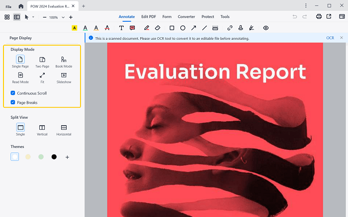The height and width of the screenshot is (217, 348).
Task: Choose the black theme color swatch
Action: pos(54,157)
